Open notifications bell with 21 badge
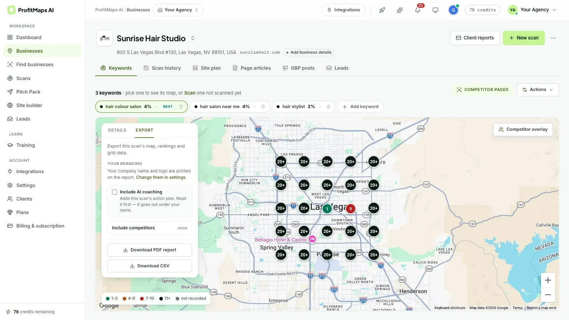Image resolution: width=569 pixels, height=320 pixels. [418, 10]
